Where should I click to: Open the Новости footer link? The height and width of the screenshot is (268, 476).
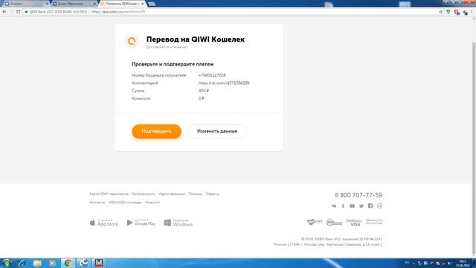tap(152, 202)
